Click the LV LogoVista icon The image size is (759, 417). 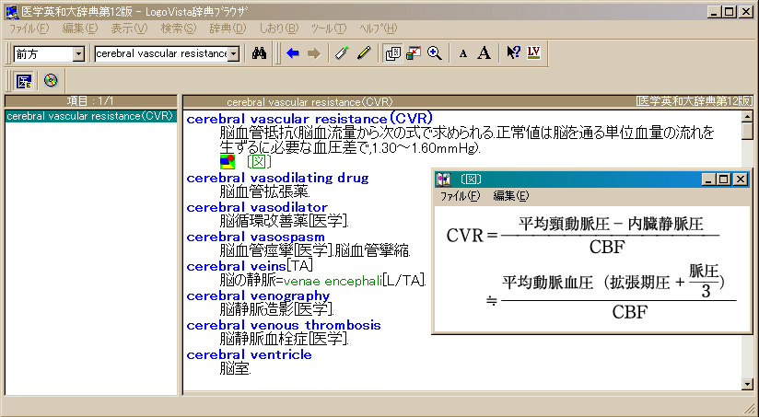click(534, 53)
